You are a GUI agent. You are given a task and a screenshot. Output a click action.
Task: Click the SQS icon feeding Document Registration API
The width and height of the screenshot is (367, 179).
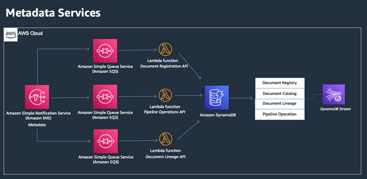[105, 51]
